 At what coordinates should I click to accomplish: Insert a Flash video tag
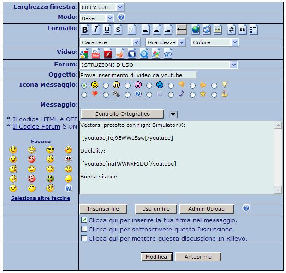108,53
